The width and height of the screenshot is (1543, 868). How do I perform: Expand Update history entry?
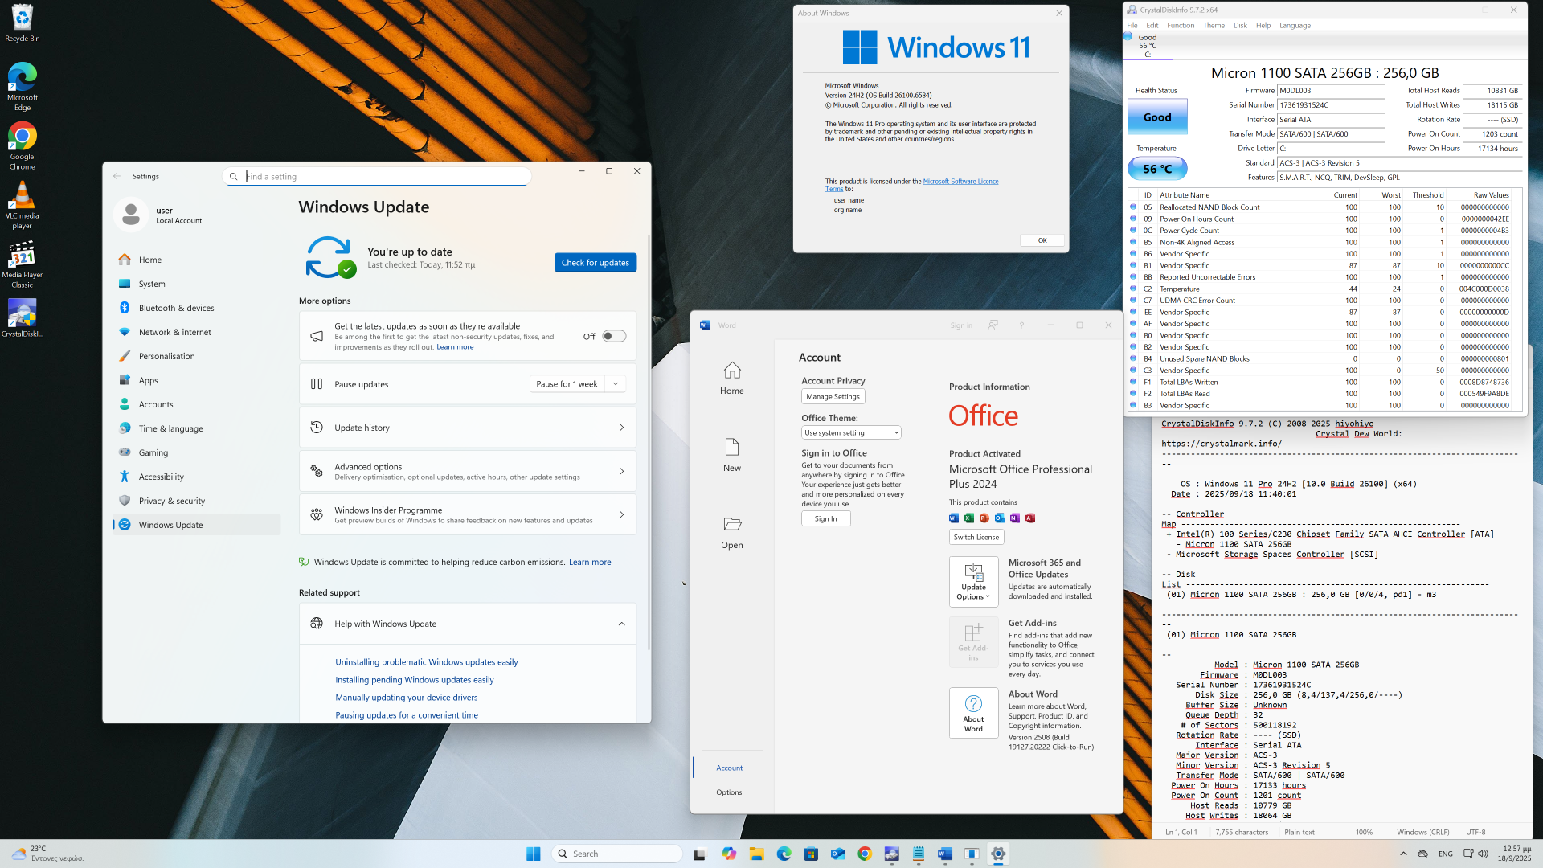click(468, 428)
